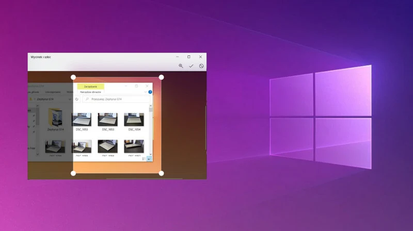Minimize the Wycinek i szkic window
Screen dimensions: 413x231
177,57
